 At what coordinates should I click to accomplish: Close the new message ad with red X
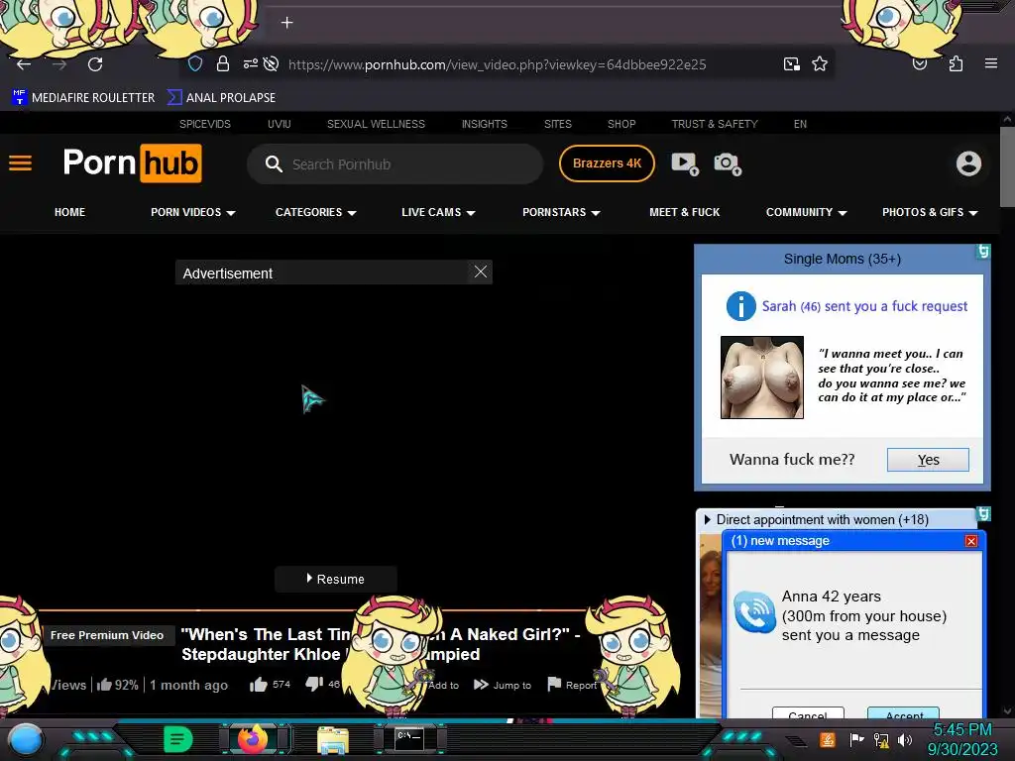click(971, 541)
